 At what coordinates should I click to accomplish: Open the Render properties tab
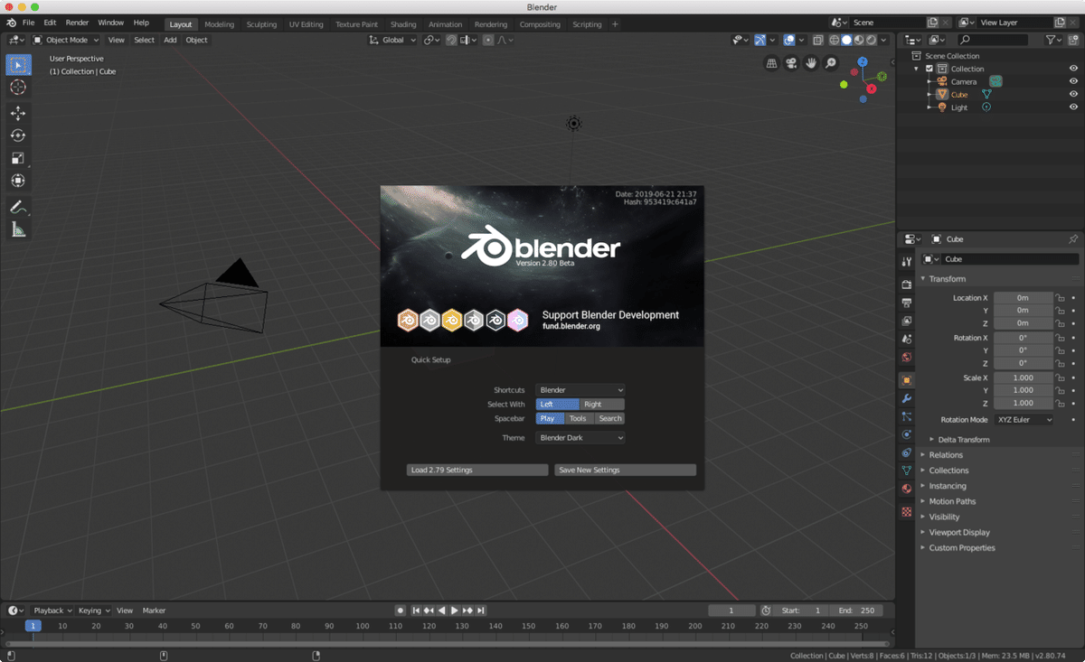pos(906,284)
